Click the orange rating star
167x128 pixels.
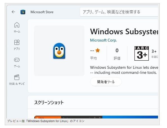click(98, 50)
